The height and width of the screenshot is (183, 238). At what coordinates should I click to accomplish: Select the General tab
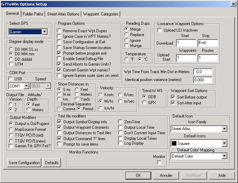point(12,13)
